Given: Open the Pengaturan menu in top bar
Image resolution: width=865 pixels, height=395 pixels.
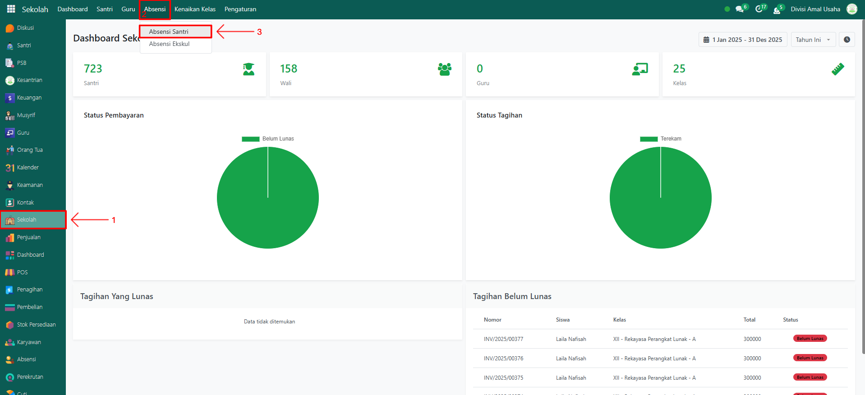Looking at the screenshot, I should [240, 9].
